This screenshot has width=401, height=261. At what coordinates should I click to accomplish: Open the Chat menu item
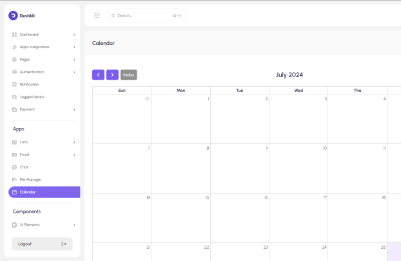click(44, 167)
